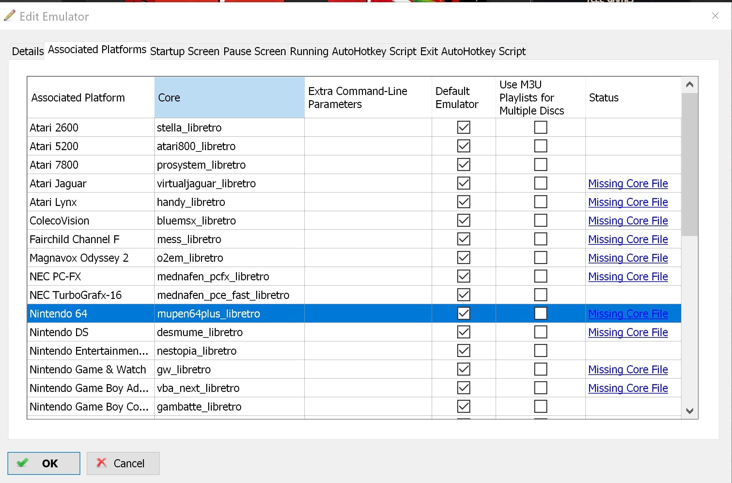The height and width of the screenshot is (483, 732).
Task: Discard changes with the Cancel button
Action: point(123,463)
